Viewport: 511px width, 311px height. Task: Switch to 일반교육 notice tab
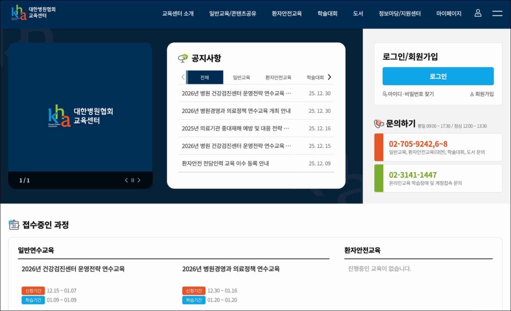click(241, 77)
